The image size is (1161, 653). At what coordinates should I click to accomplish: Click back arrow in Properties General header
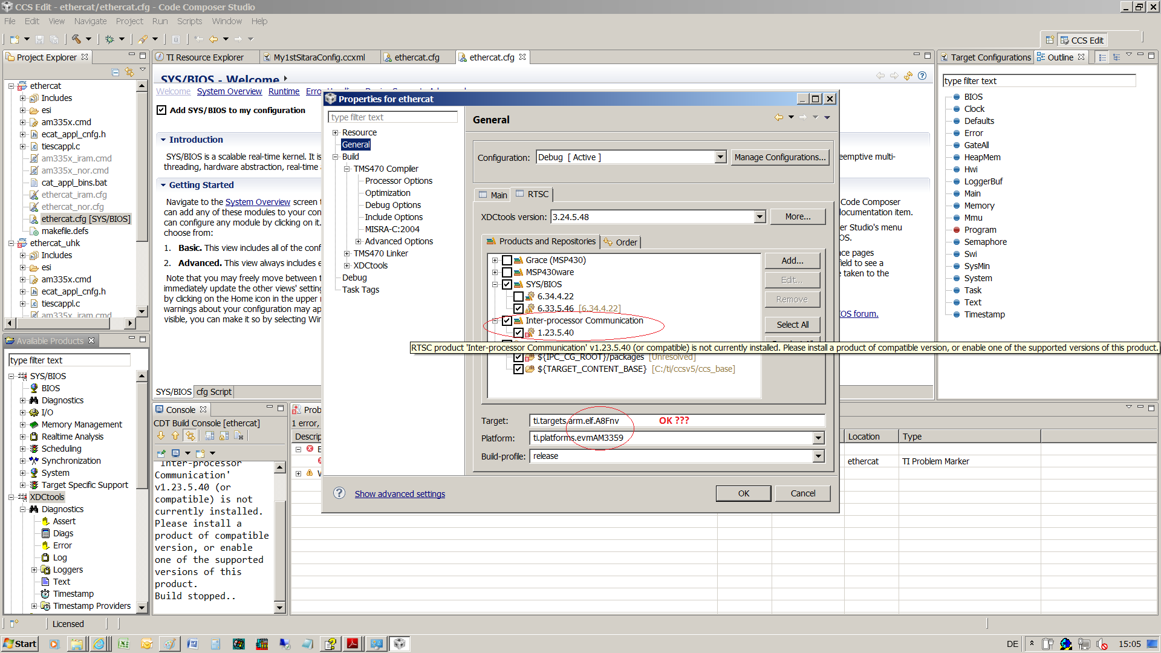779,117
